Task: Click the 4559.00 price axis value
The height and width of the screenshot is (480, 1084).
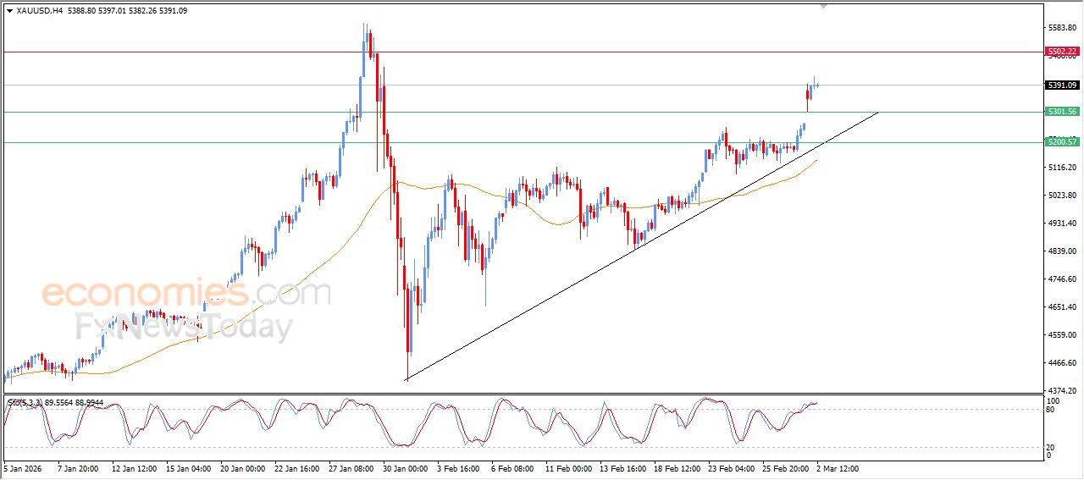Action: 1062,335
